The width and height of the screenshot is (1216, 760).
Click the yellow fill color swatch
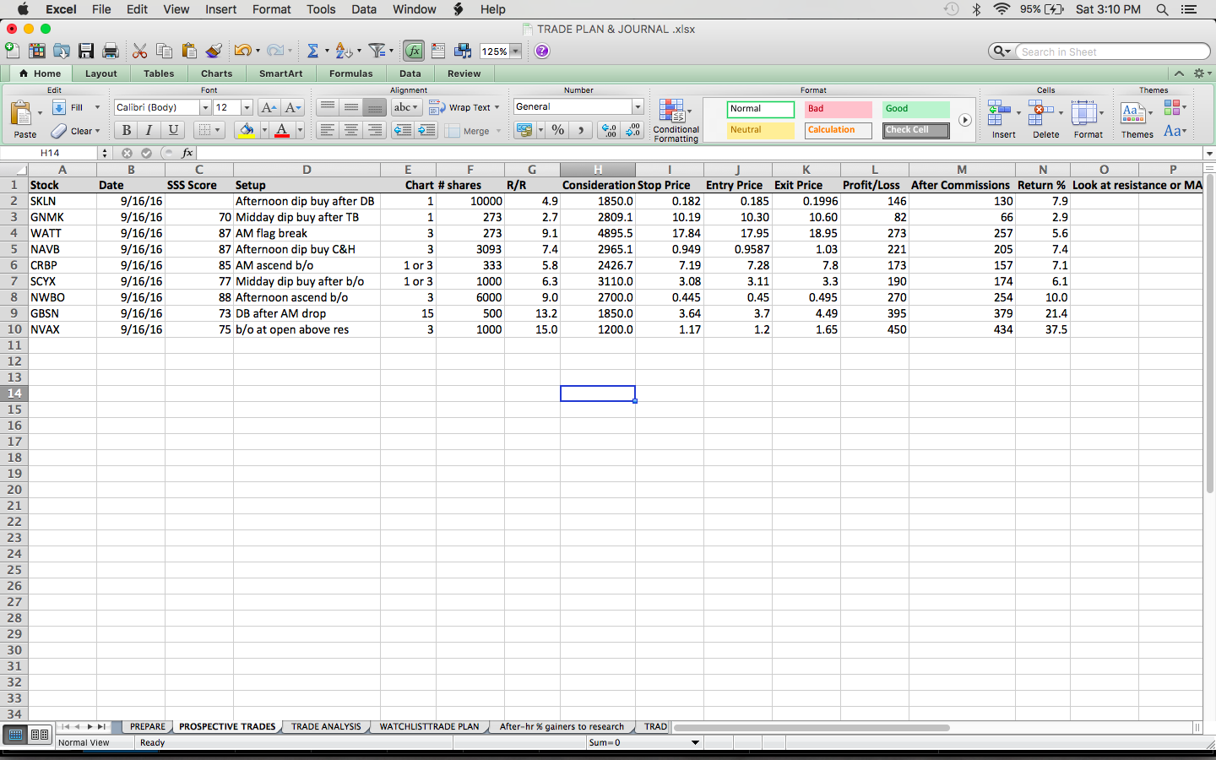coord(246,130)
